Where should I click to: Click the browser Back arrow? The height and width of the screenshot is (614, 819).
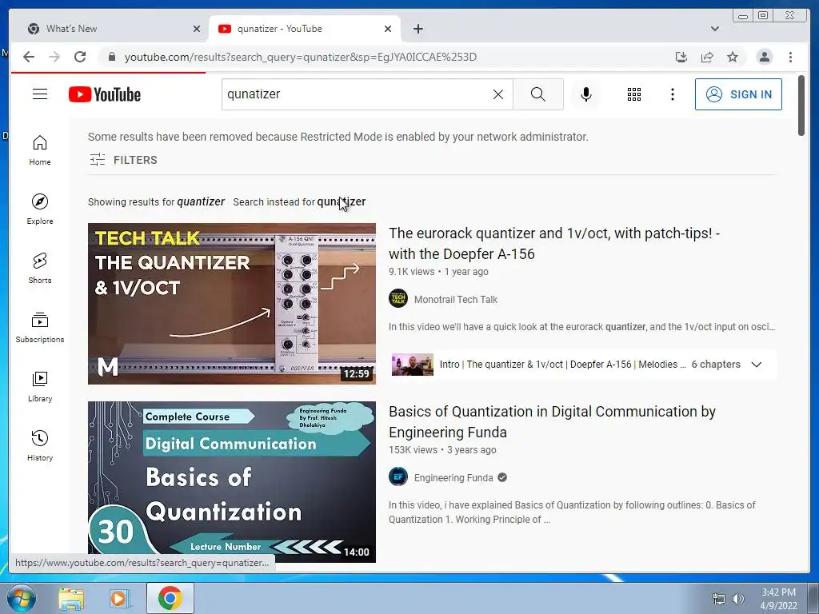click(29, 57)
